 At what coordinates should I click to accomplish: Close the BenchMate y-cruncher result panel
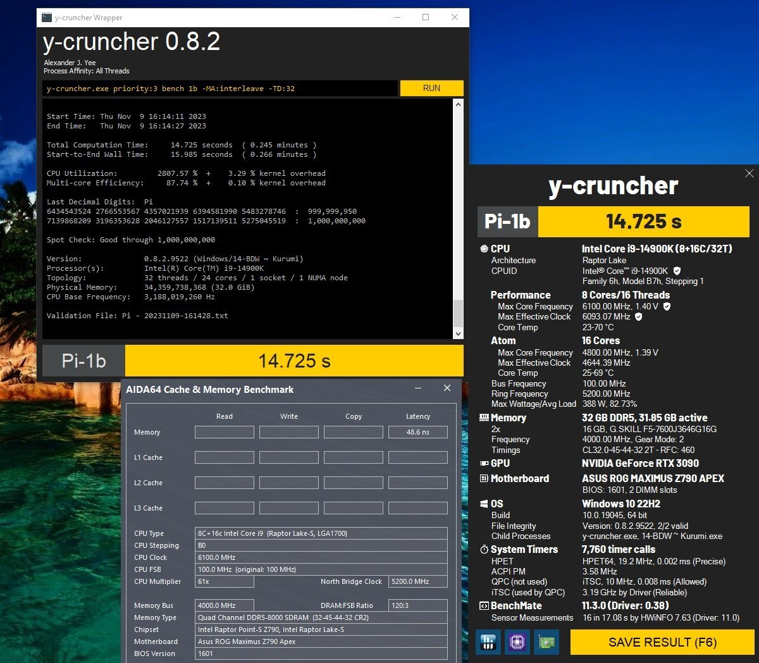point(750,173)
